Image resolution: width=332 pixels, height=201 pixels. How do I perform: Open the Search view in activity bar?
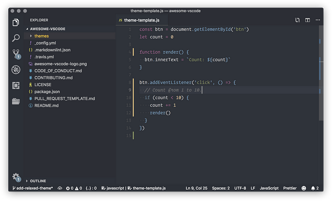[x=16, y=38]
